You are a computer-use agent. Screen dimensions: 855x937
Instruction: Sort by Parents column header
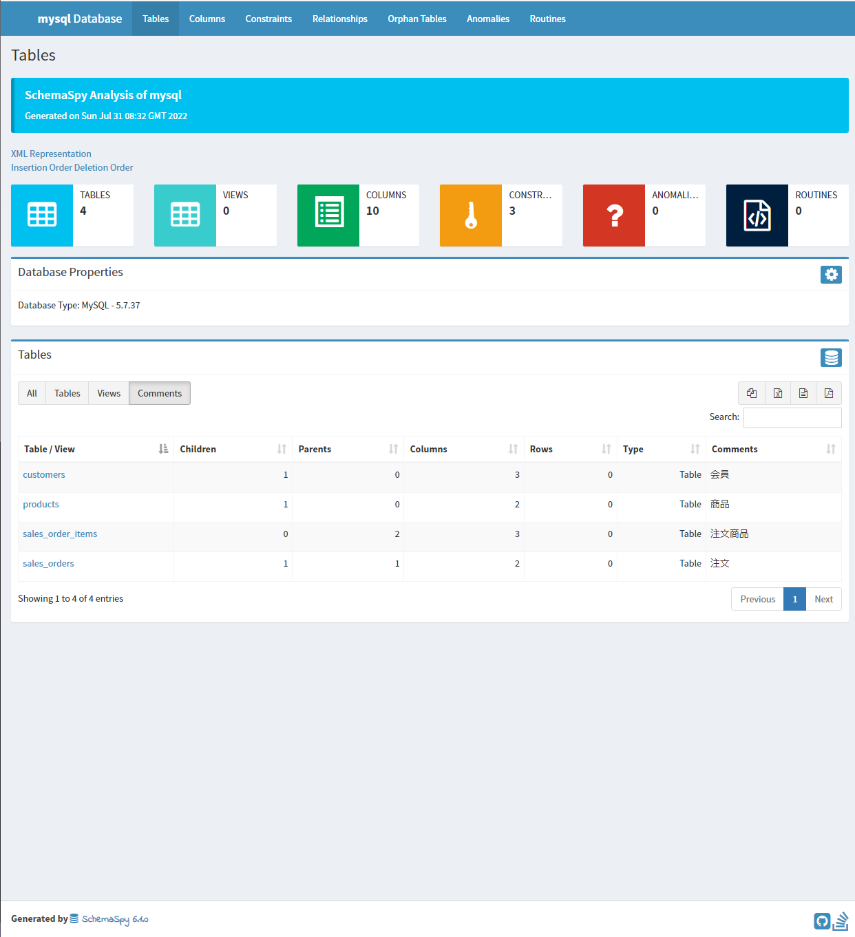[348, 449]
